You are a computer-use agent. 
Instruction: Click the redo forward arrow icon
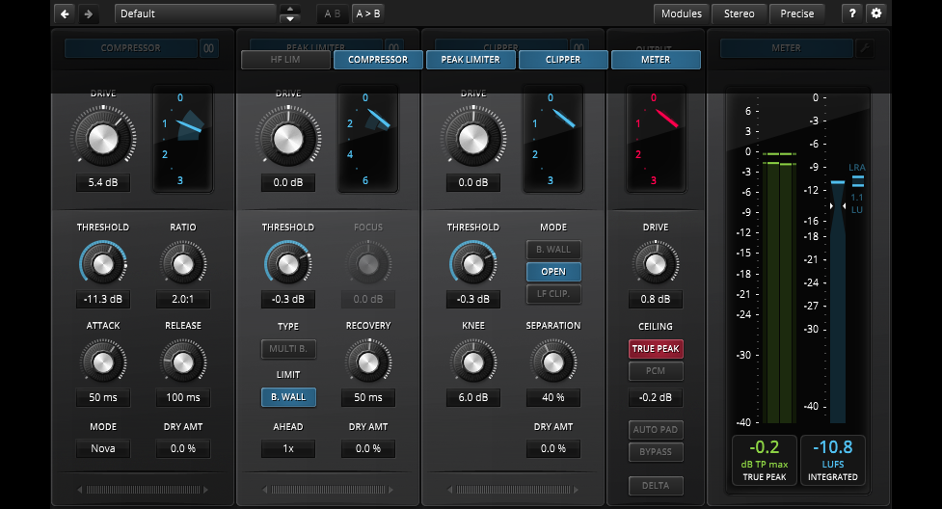tap(88, 13)
